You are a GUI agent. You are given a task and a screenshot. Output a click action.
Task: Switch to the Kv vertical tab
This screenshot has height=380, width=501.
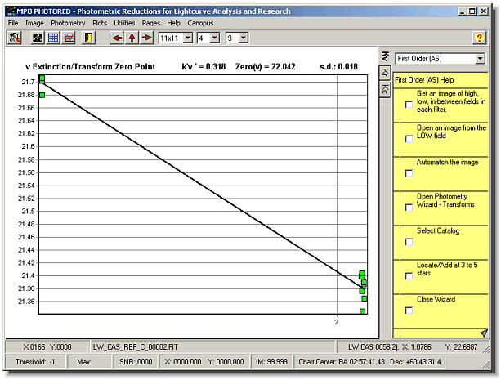pos(385,56)
